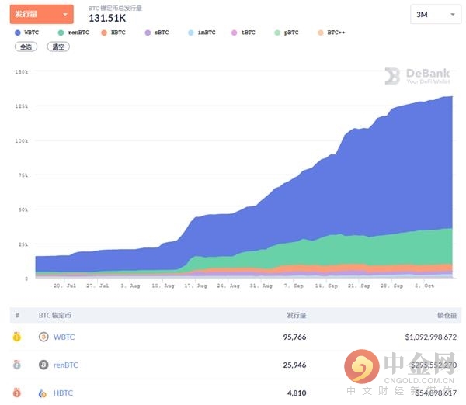Toggle the pBTC legend series

coord(287,33)
